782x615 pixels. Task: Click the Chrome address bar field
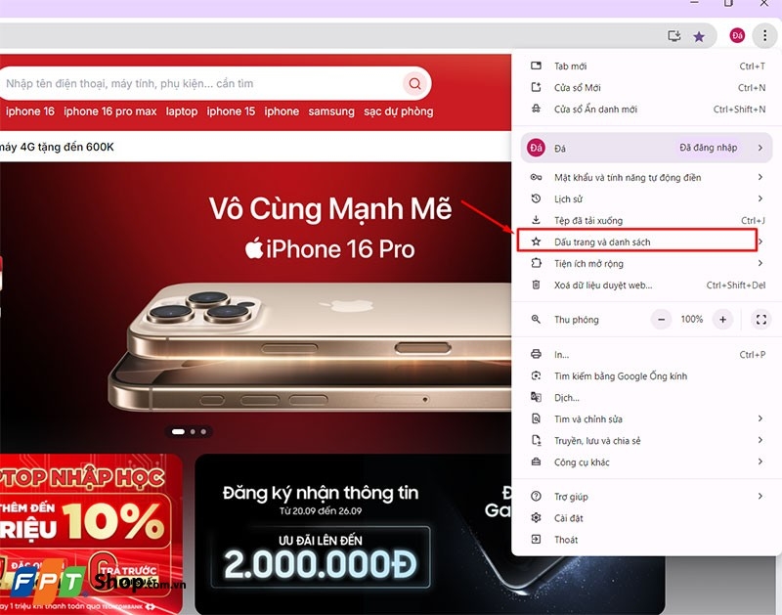tap(329, 36)
